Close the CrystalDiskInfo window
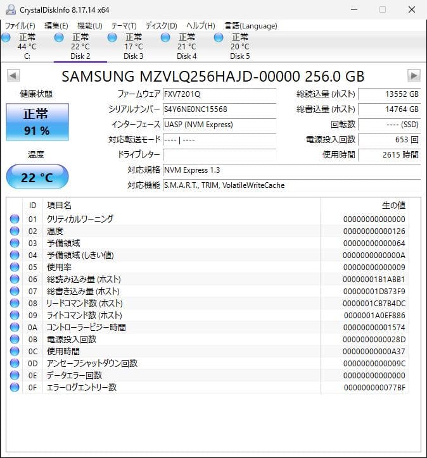This screenshot has height=458, width=427. pyautogui.click(x=412, y=9)
